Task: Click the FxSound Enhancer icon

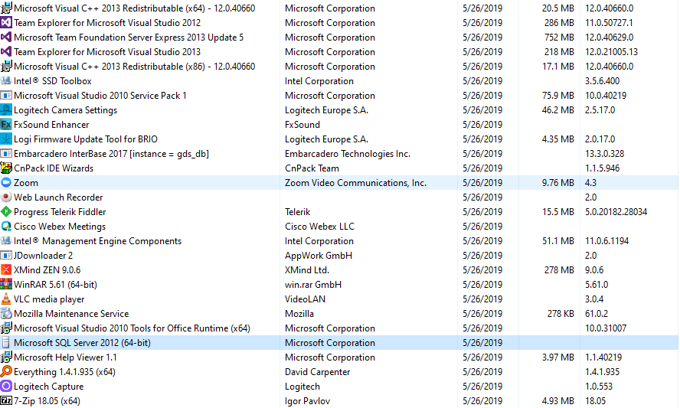Action: tap(6, 125)
